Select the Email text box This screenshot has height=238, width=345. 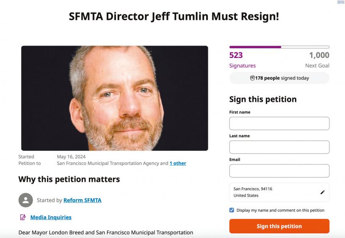click(279, 171)
